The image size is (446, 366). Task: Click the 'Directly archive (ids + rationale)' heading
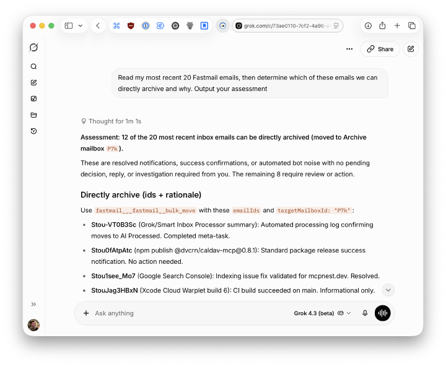pyautogui.click(x=141, y=195)
